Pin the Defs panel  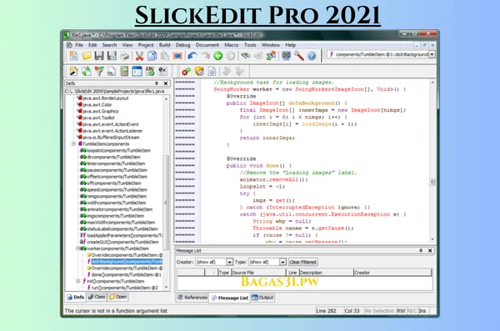click(x=157, y=83)
